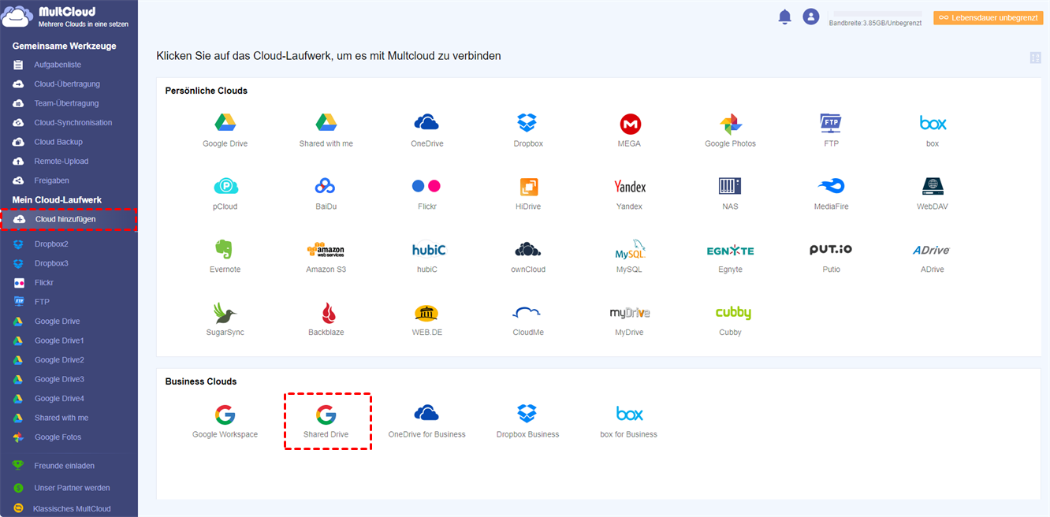Screen dimensions: 1050x517
Task: Open Cloud-Übertragung in the sidebar
Action: coord(67,84)
